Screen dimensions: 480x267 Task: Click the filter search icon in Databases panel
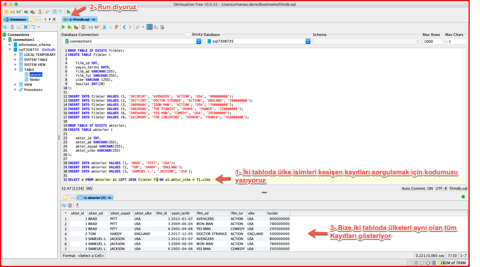33,27
